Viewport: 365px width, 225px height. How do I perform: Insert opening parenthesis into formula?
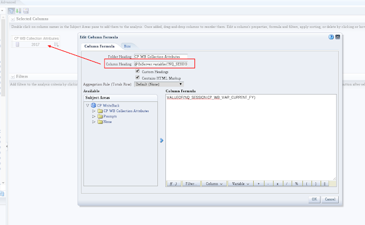pos(307,183)
